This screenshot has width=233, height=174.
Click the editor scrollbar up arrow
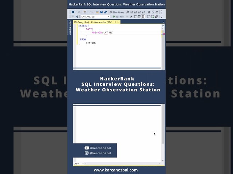tap(163, 29)
